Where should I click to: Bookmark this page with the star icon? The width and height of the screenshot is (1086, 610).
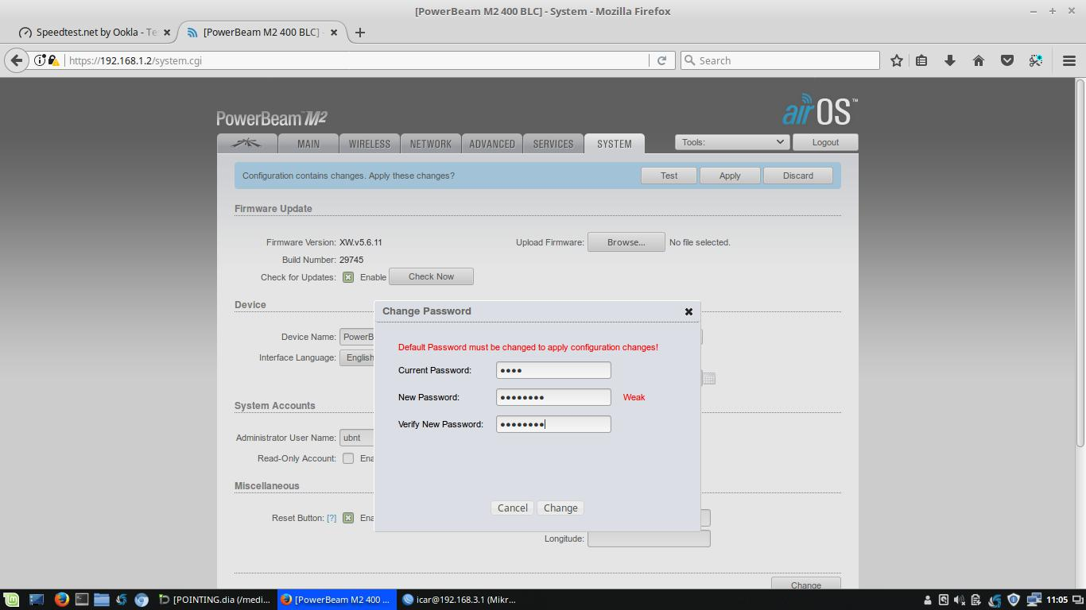point(897,60)
